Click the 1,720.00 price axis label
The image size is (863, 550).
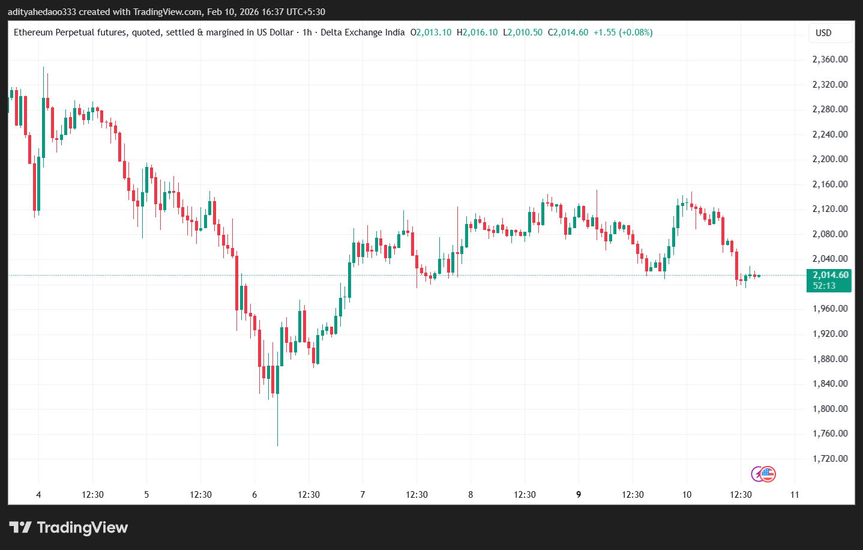829,459
